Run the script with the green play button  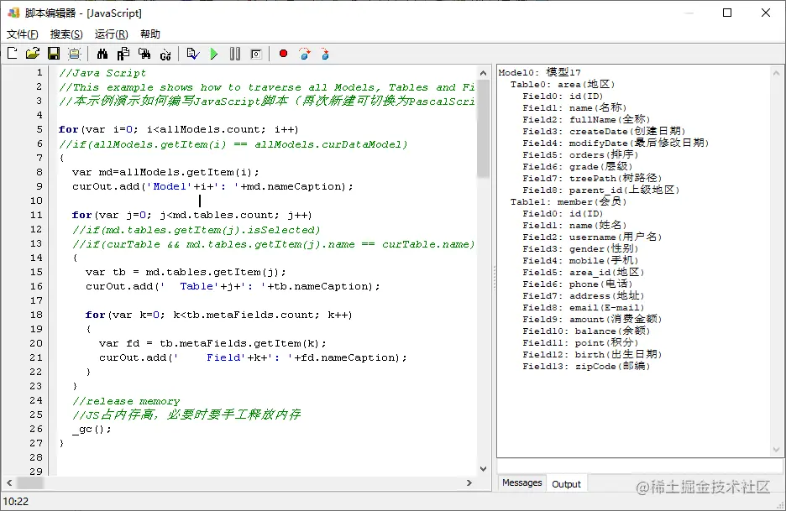[214, 54]
